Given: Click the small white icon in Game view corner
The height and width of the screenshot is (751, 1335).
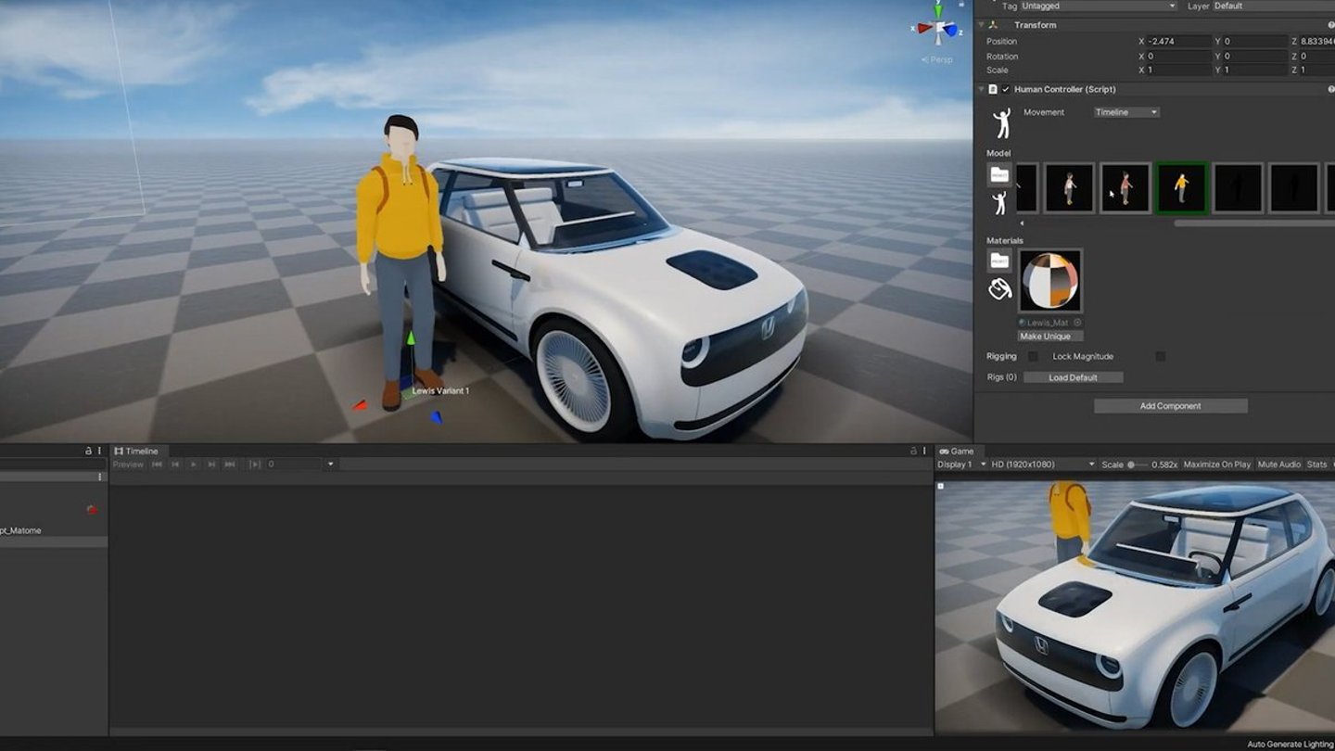Looking at the screenshot, I should (x=940, y=486).
